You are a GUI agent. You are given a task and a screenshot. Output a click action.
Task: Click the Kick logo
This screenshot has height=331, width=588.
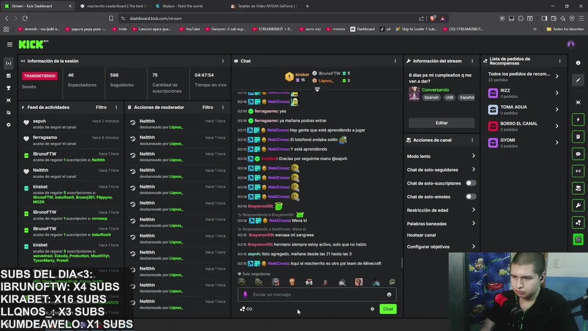click(34, 44)
